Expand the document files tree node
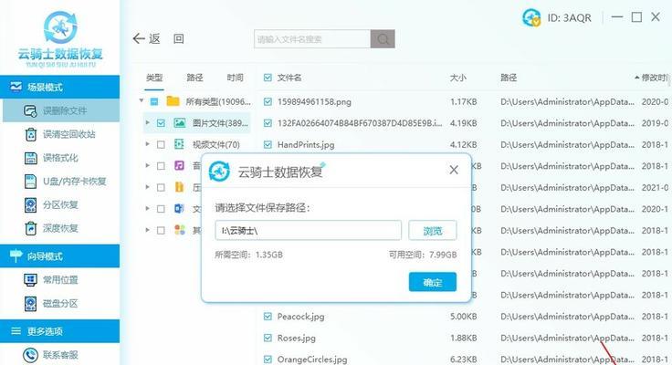 tap(147, 208)
